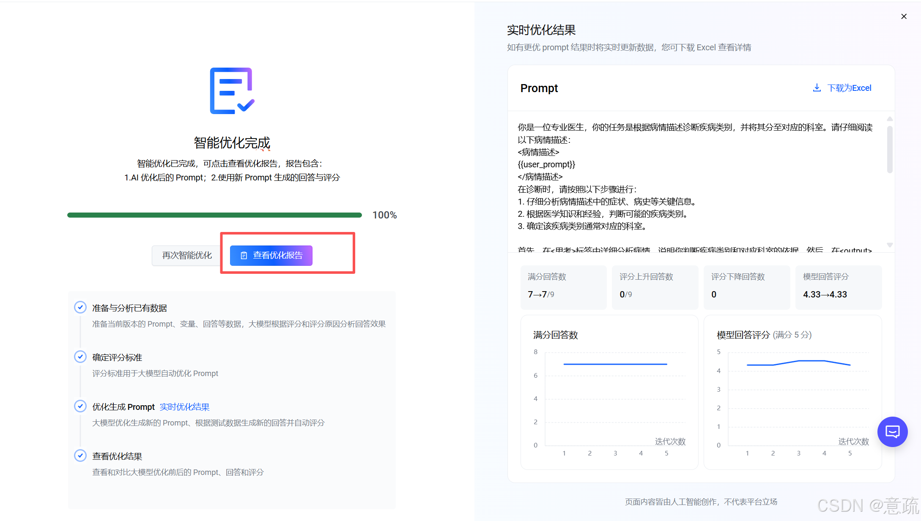Open the 实时优化结果 link
Viewport: 921px width, 521px height.
(184, 406)
